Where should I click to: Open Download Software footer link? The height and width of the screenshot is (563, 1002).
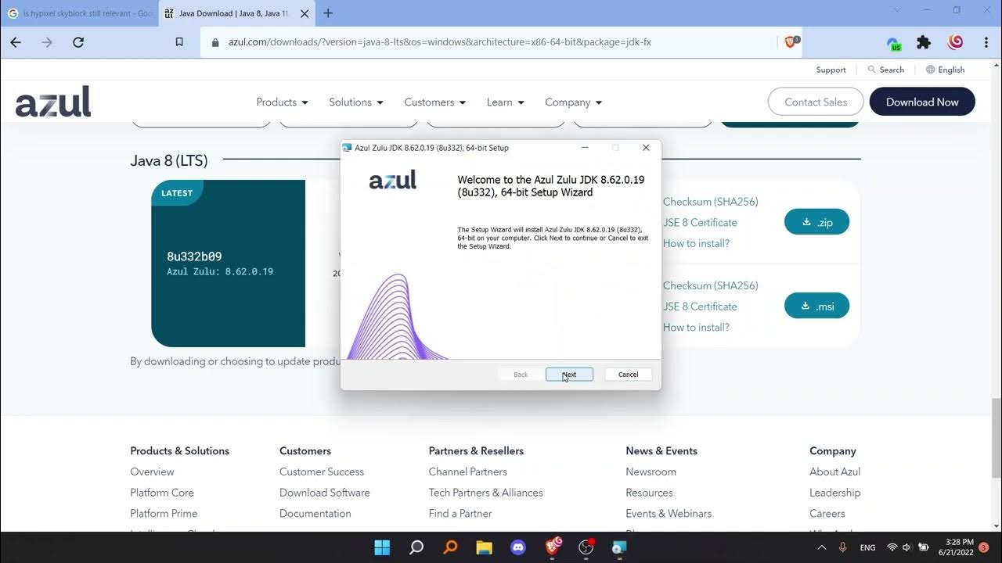point(325,493)
